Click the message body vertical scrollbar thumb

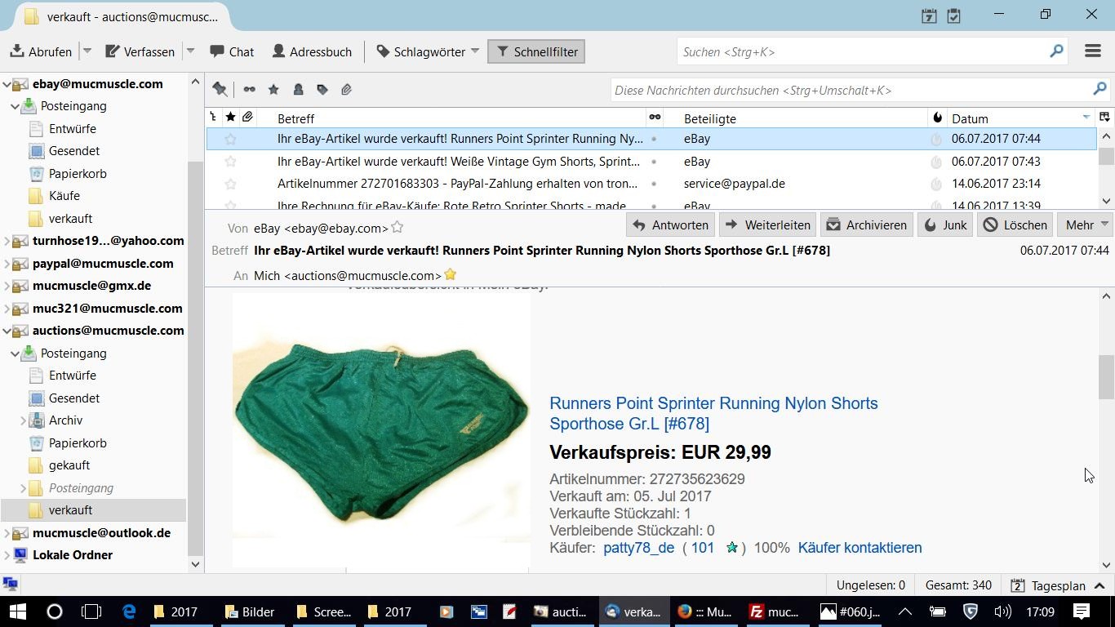tap(1106, 376)
